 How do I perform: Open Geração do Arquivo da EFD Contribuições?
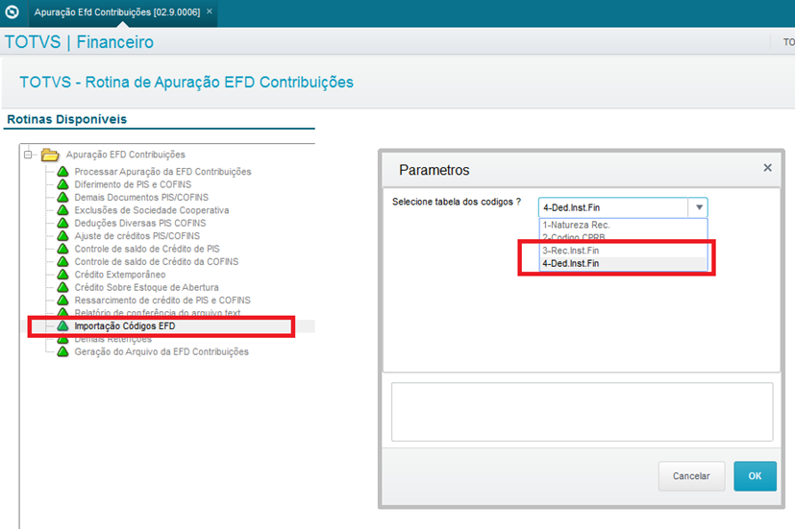(x=161, y=351)
